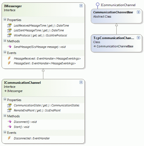144x146 pixels.
Task: Click the SendMessage method icon
Action: pyautogui.click(x=9, y=47)
